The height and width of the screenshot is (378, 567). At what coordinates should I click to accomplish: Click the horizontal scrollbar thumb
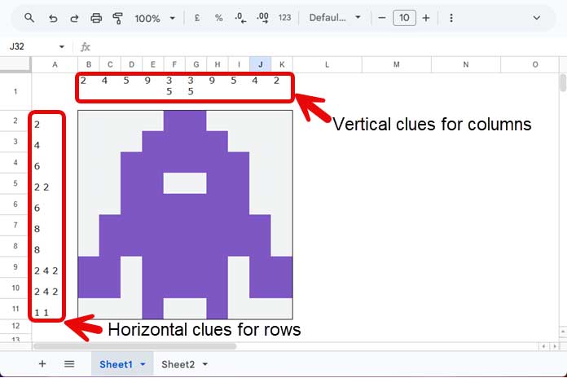pos(135,346)
